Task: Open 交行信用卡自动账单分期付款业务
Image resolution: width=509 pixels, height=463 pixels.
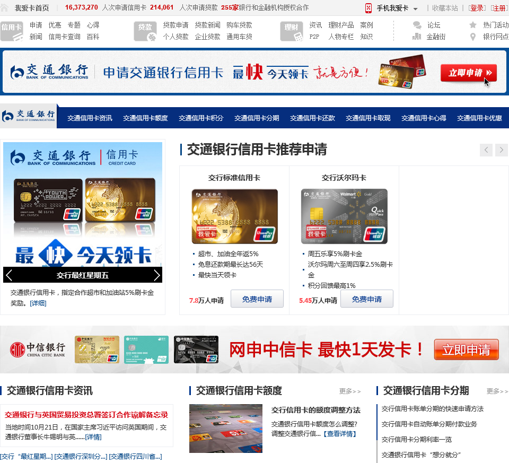Action: click(x=429, y=424)
